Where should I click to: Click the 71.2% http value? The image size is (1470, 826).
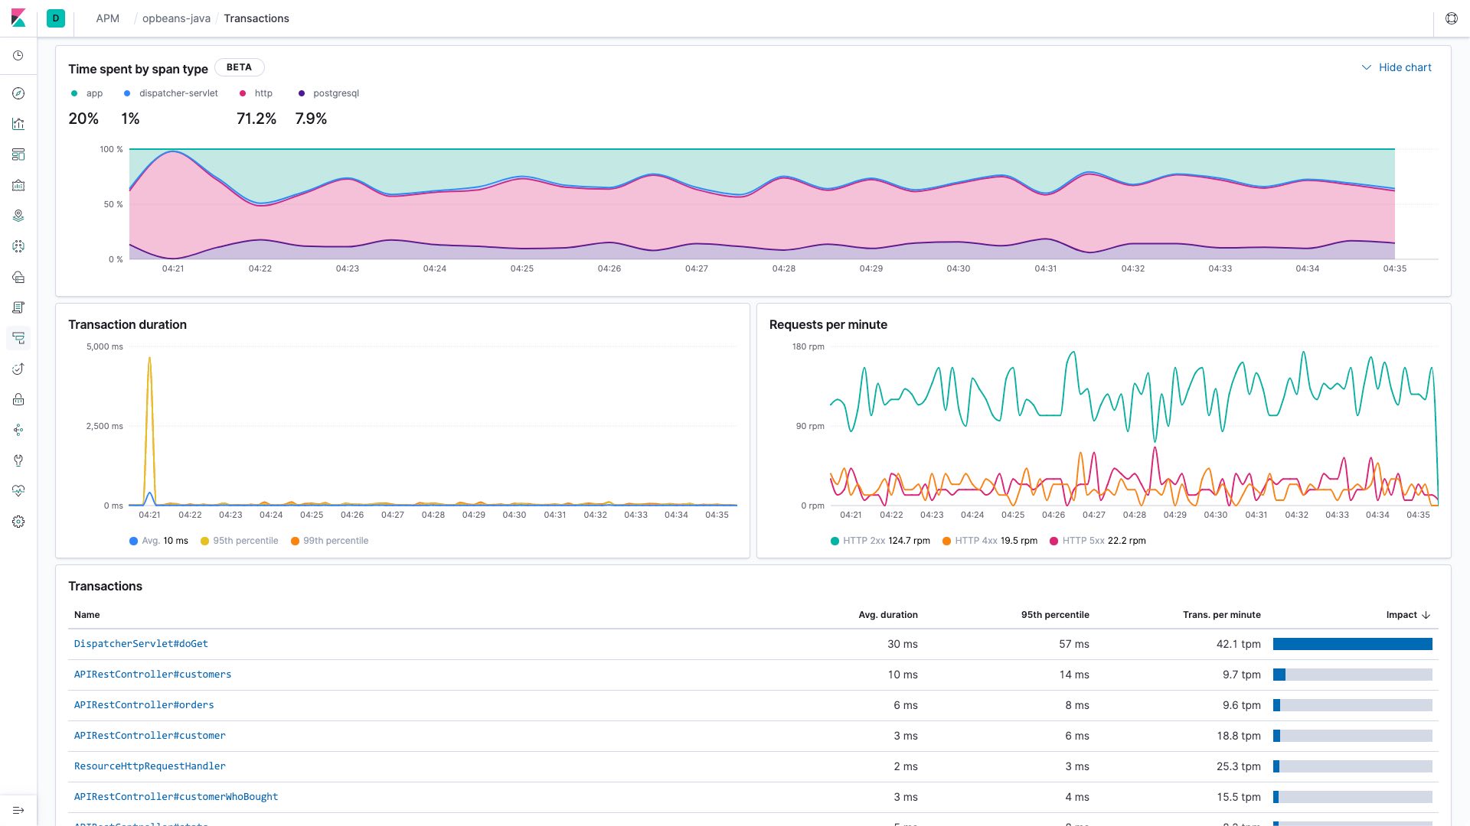point(256,119)
